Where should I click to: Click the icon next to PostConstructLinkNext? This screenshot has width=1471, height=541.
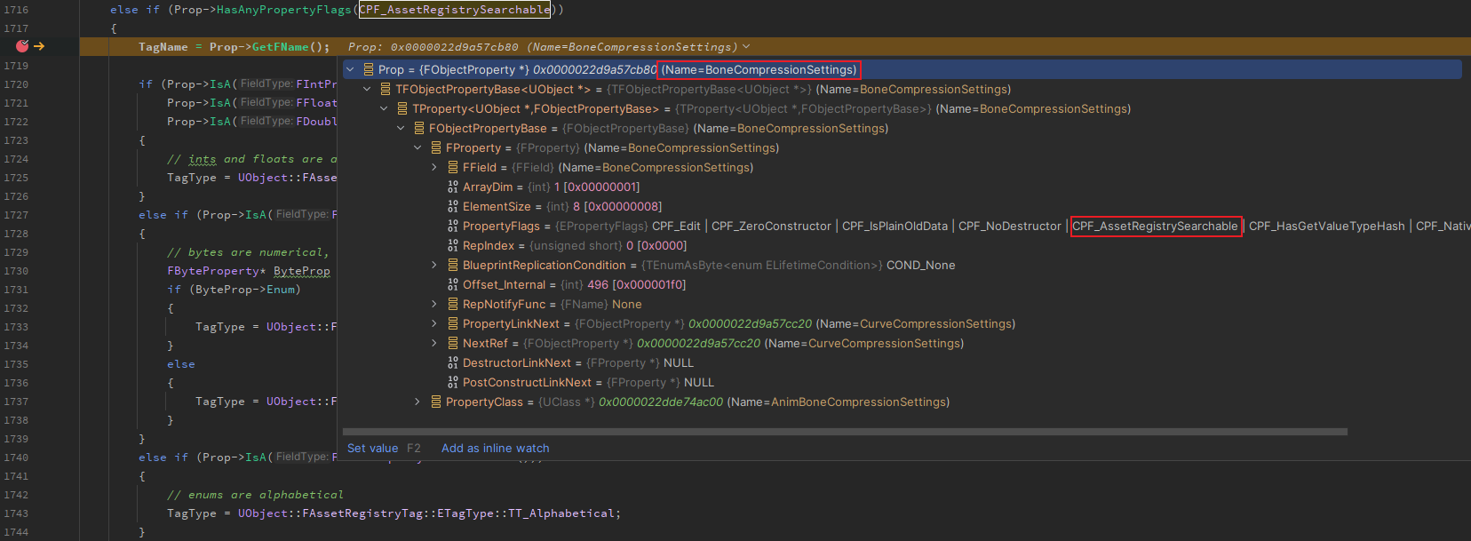click(453, 382)
